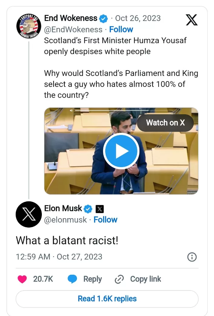
Task: Like the tweet with the heart
Action: [22, 279]
